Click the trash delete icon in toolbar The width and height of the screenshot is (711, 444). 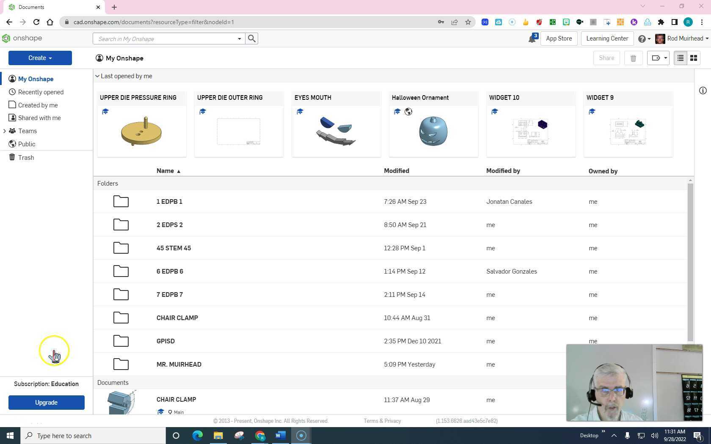(x=633, y=58)
